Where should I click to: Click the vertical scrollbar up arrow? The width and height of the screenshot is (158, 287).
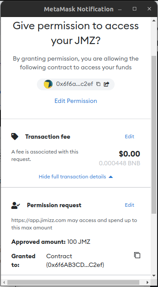(x=154, y=20)
